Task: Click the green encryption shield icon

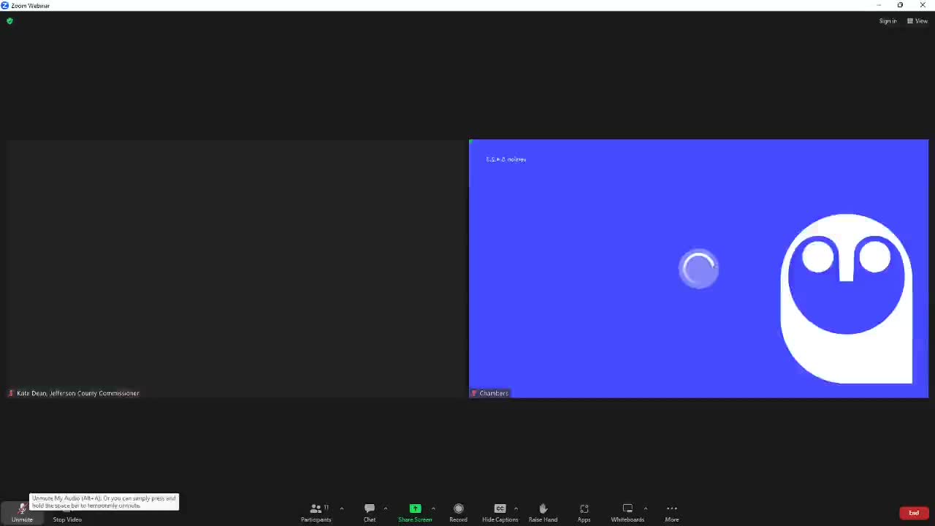Action: point(9,21)
